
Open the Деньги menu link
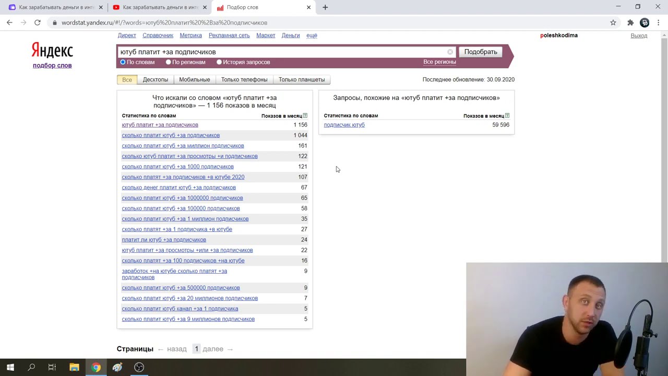[291, 36]
